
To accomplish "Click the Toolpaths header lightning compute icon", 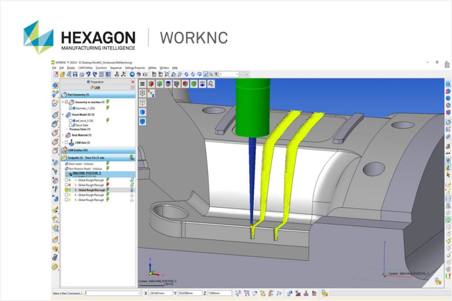I will pyautogui.click(x=132, y=157).
